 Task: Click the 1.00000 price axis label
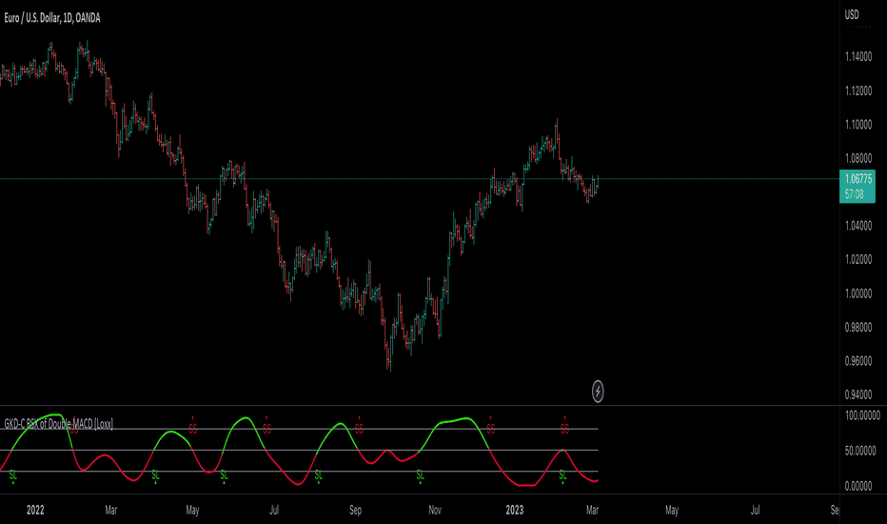tap(858, 293)
